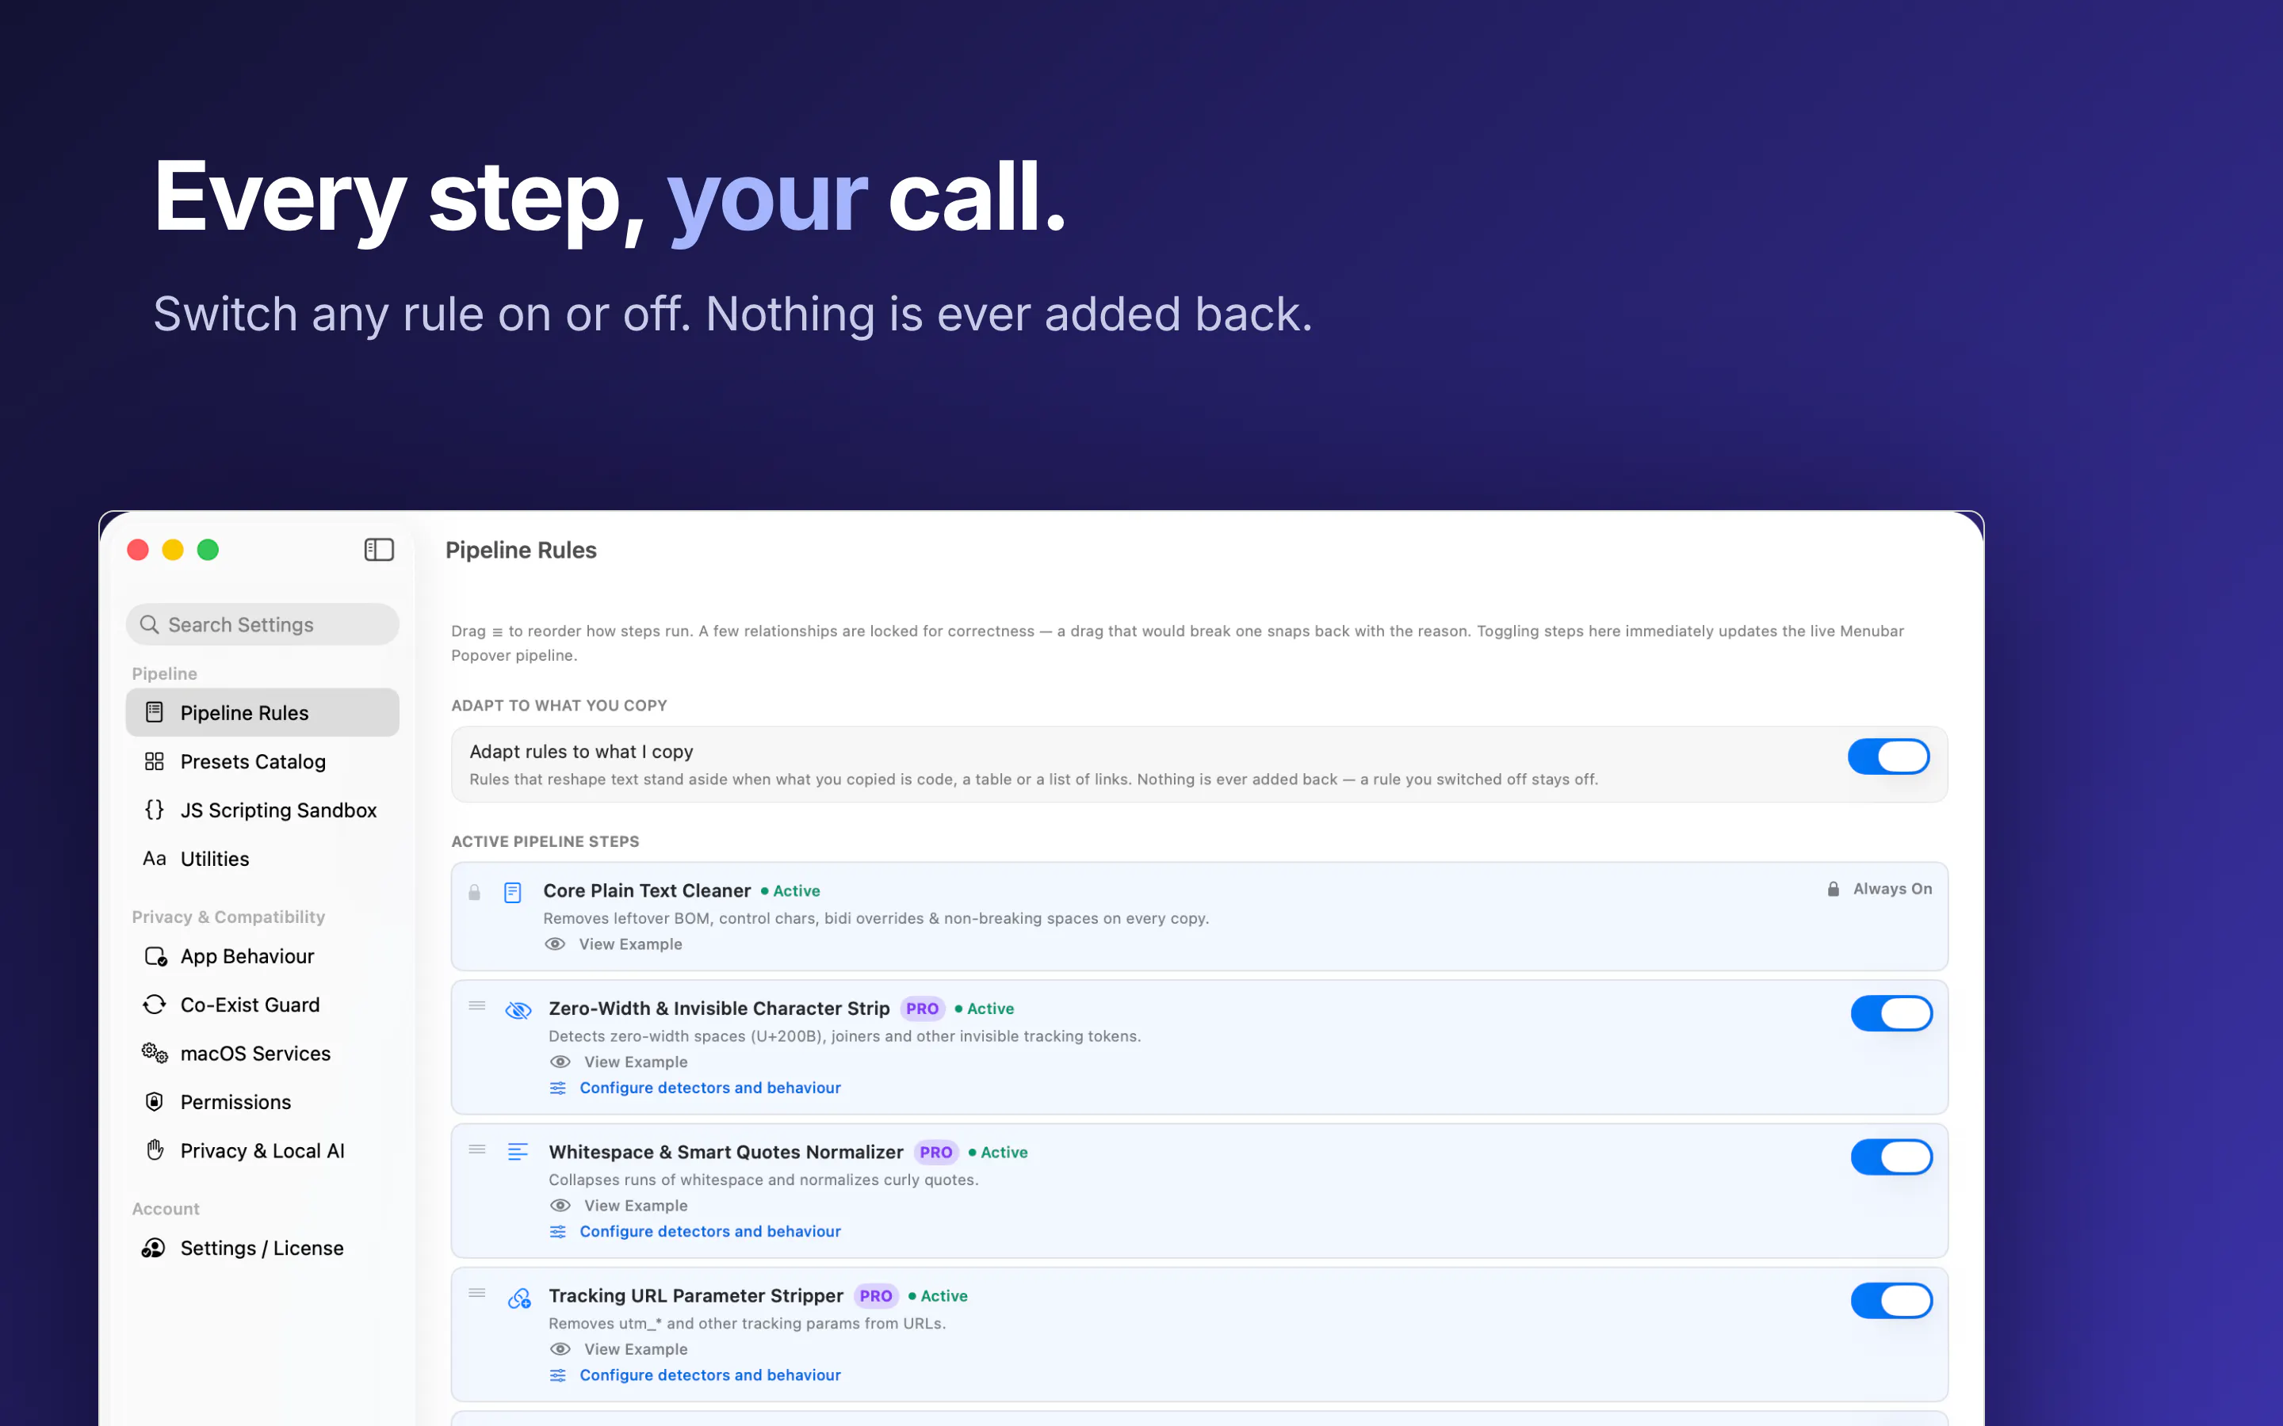The image size is (2283, 1426).
Task: Turn off Zero-Width & Invisible Character Strip
Action: point(1891,1013)
